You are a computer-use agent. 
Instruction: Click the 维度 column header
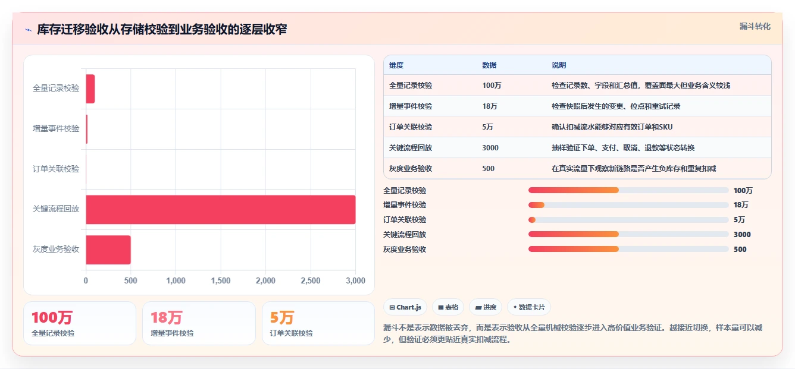[x=396, y=65]
